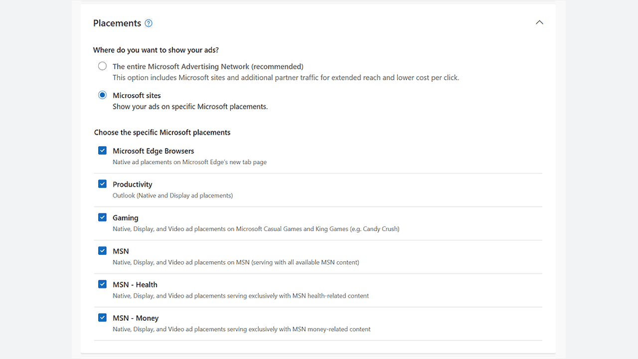Screen dimensions: 638x359
Task: Click 'Show your ads on specific Microsoft placements.' text
Action: tap(190, 107)
